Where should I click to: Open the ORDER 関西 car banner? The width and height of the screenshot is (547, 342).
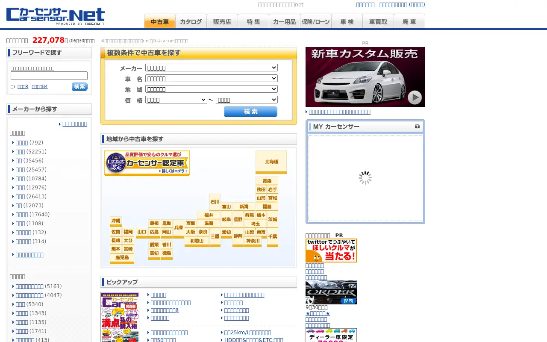[x=331, y=292]
